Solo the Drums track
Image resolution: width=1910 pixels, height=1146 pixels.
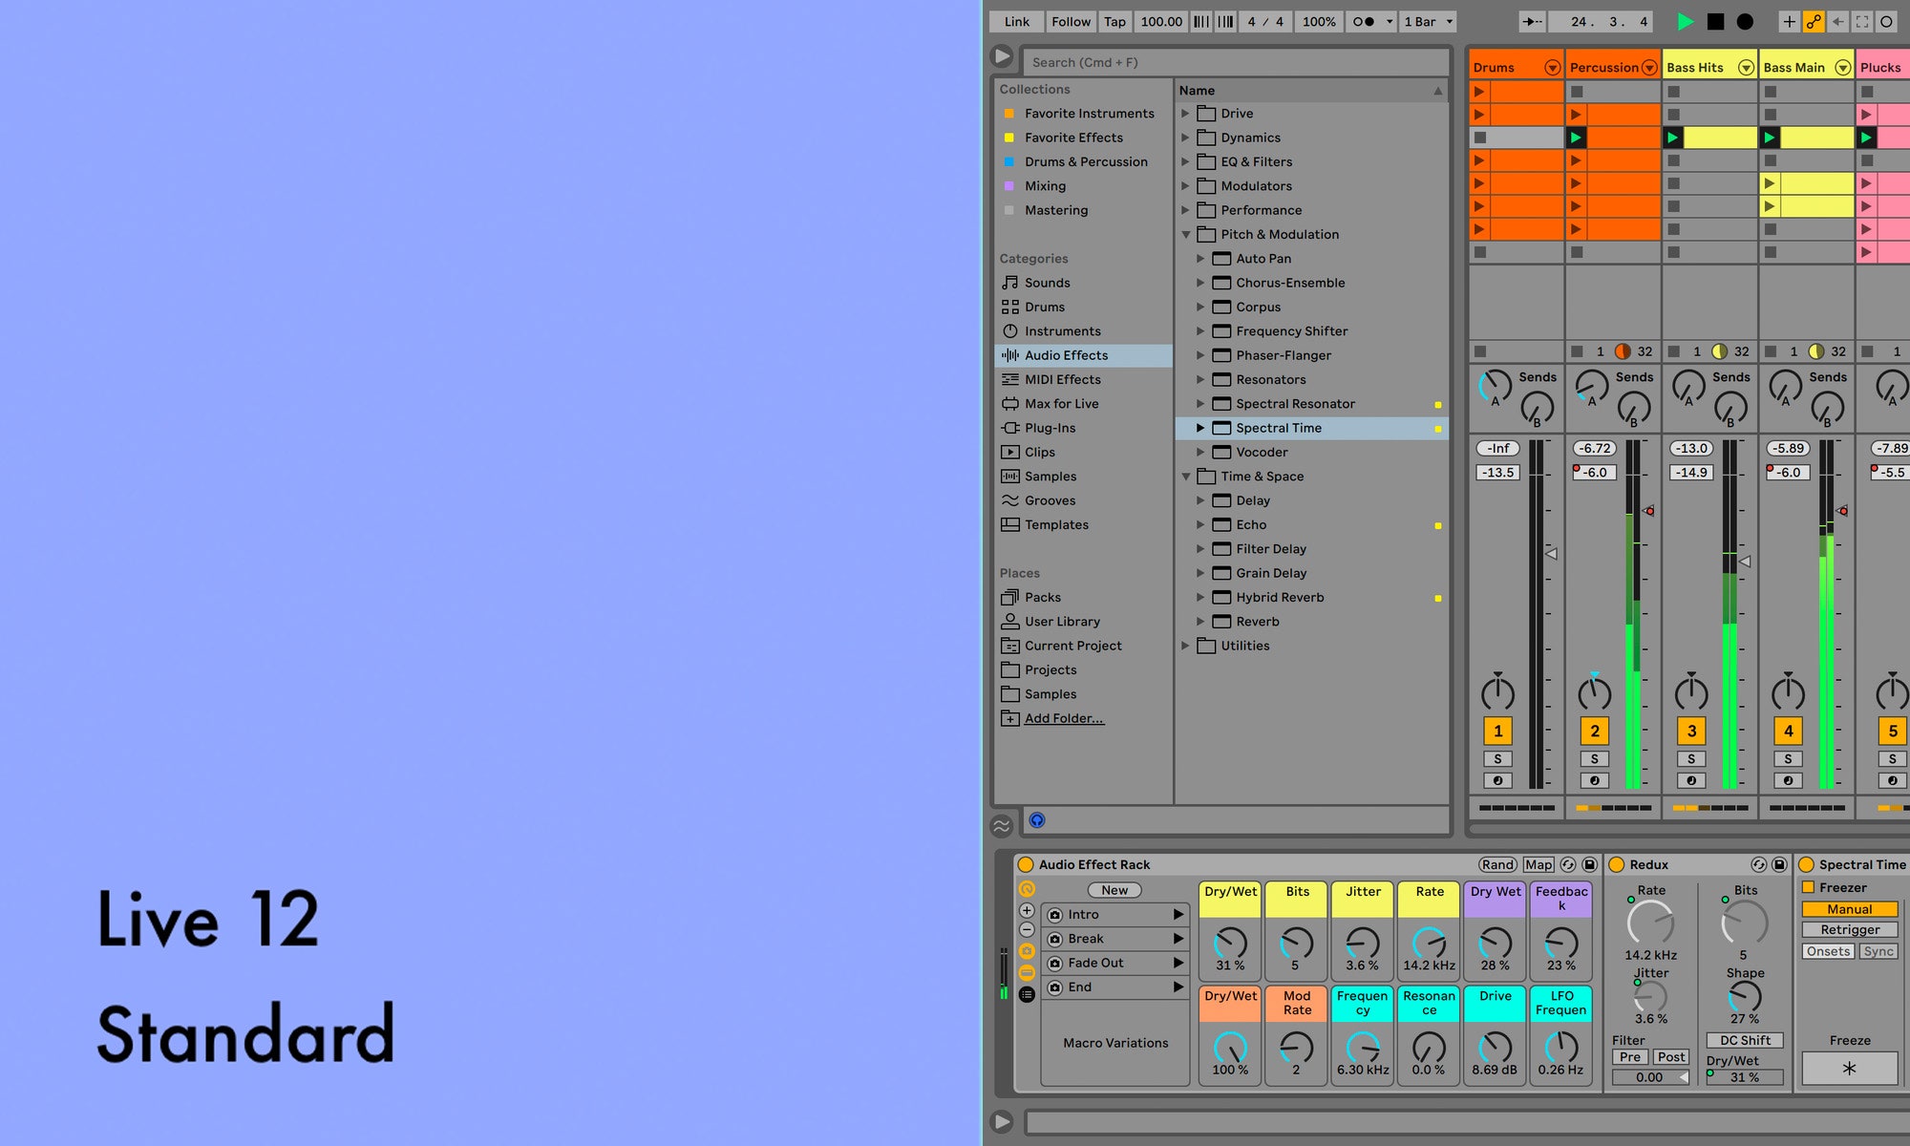point(1497,758)
